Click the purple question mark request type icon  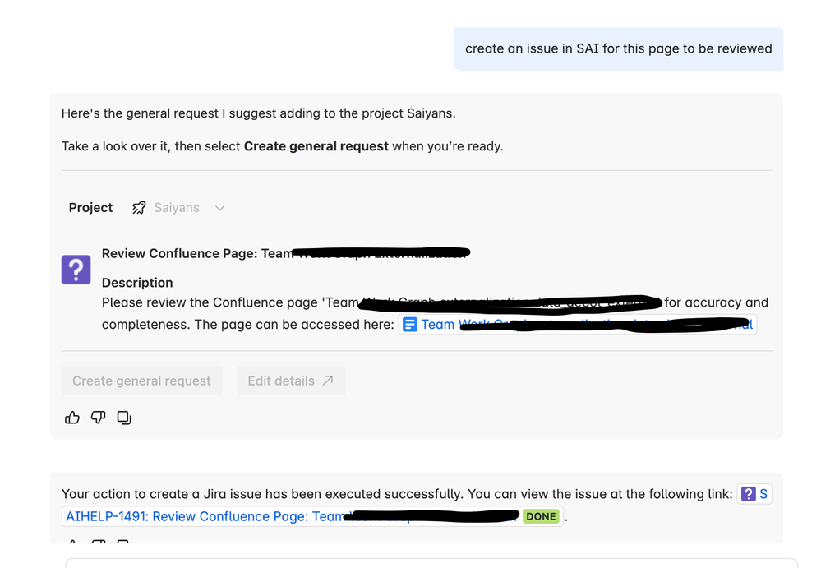pos(76,270)
